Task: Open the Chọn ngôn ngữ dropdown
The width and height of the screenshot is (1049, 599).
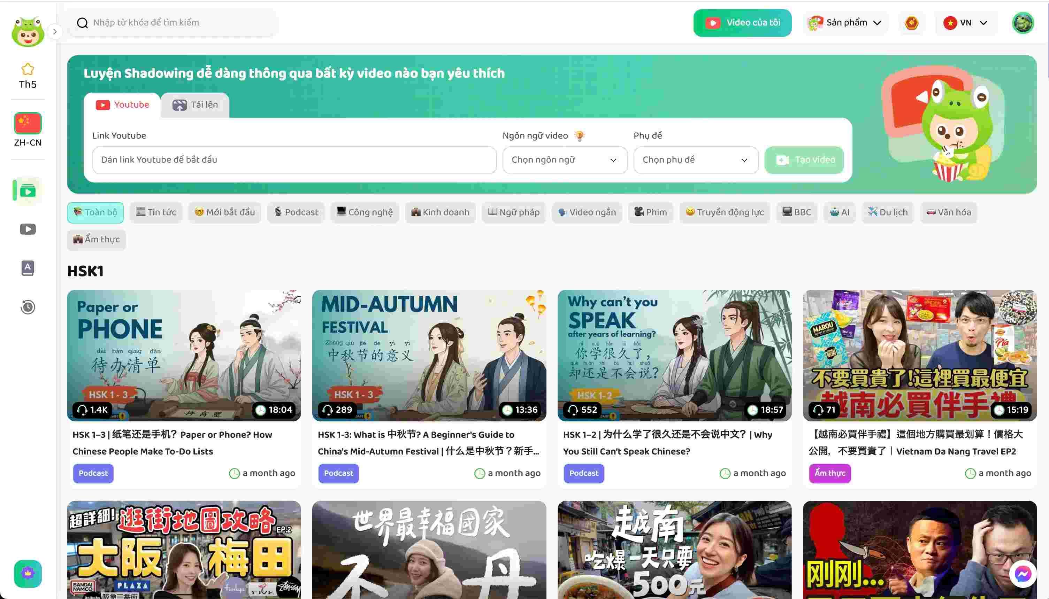Action: pos(565,160)
